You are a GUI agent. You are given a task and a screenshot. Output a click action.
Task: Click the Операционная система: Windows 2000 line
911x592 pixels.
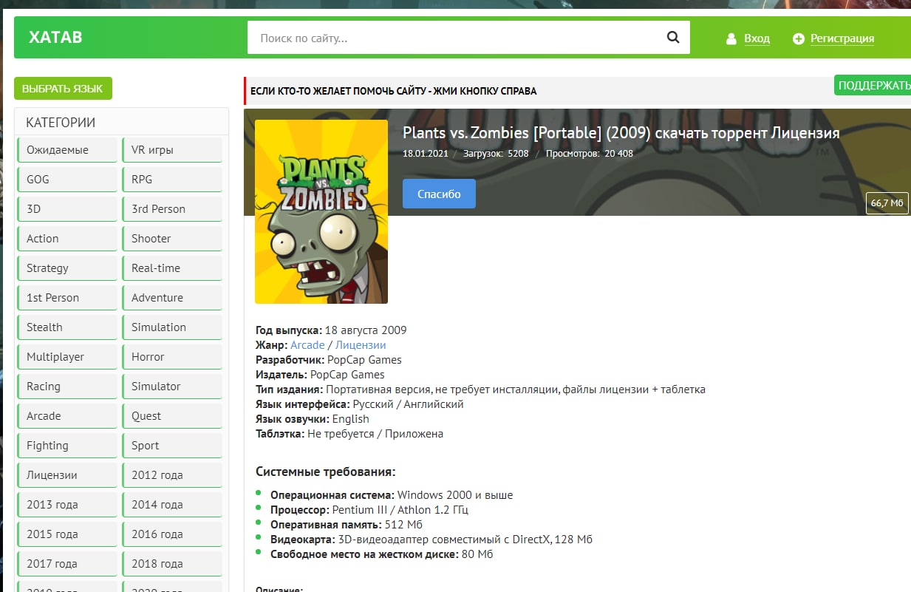tap(392, 495)
